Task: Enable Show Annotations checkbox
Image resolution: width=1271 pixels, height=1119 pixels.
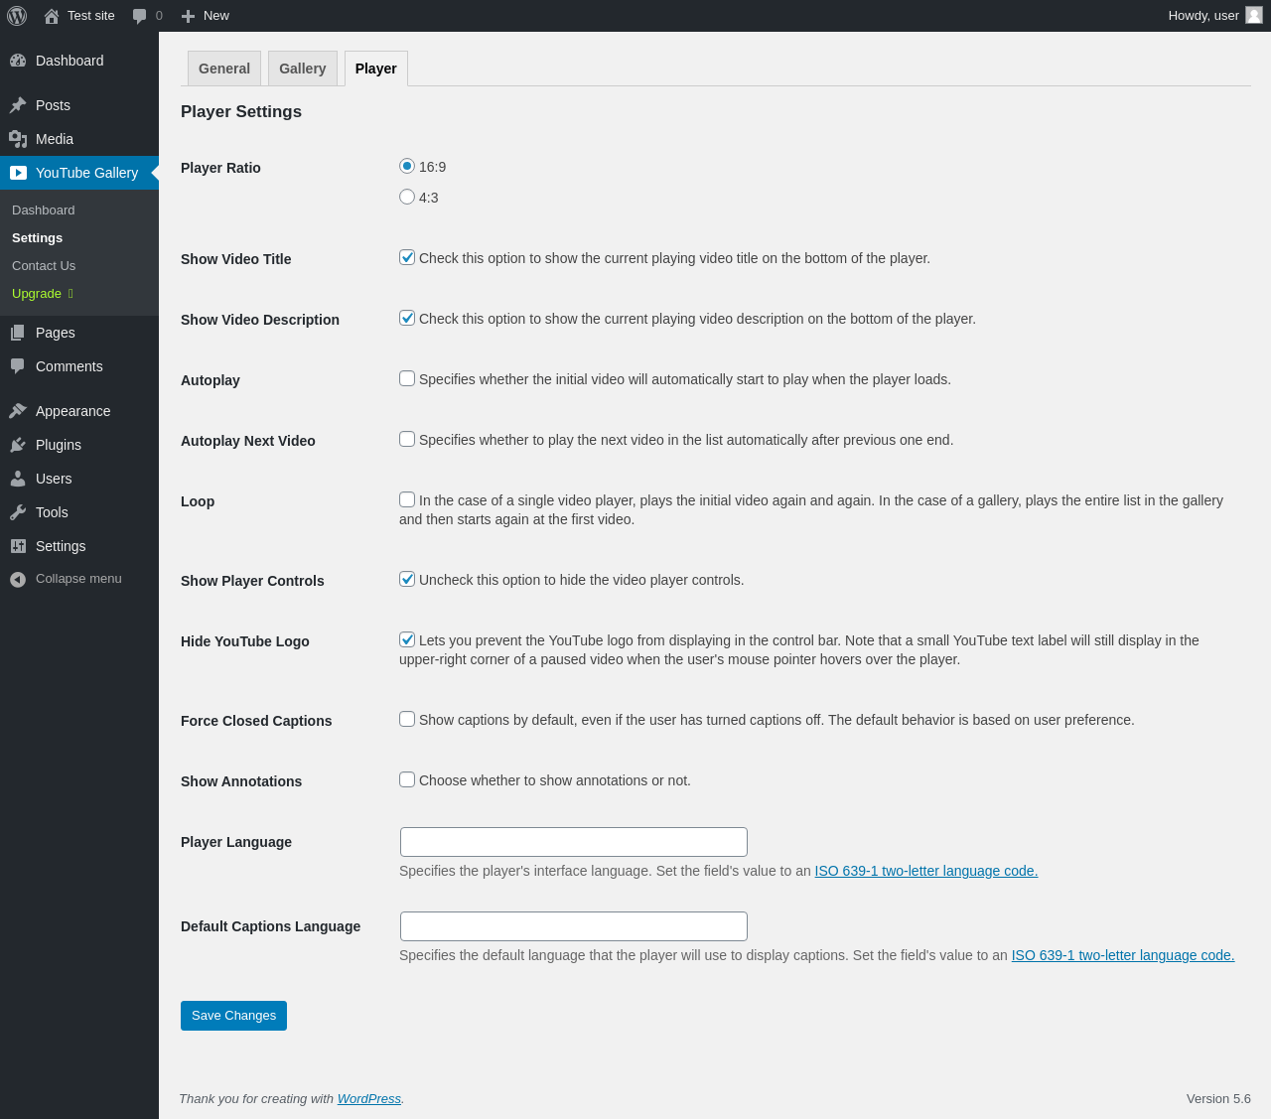Action: pyautogui.click(x=407, y=779)
